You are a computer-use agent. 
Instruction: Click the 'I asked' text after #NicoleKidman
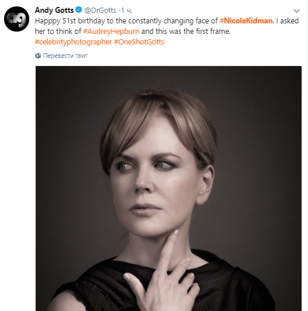pyautogui.click(x=288, y=21)
